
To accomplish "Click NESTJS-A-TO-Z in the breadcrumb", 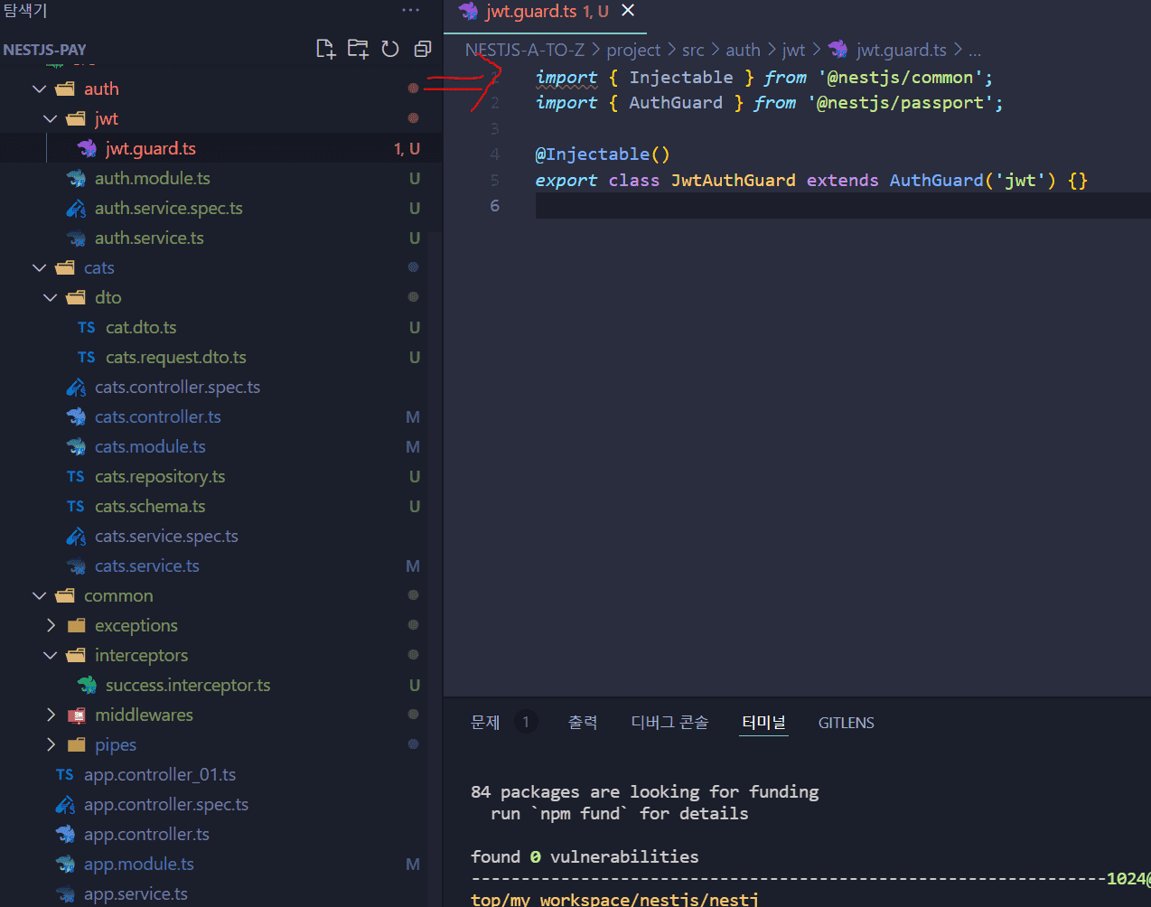I will [525, 50].
